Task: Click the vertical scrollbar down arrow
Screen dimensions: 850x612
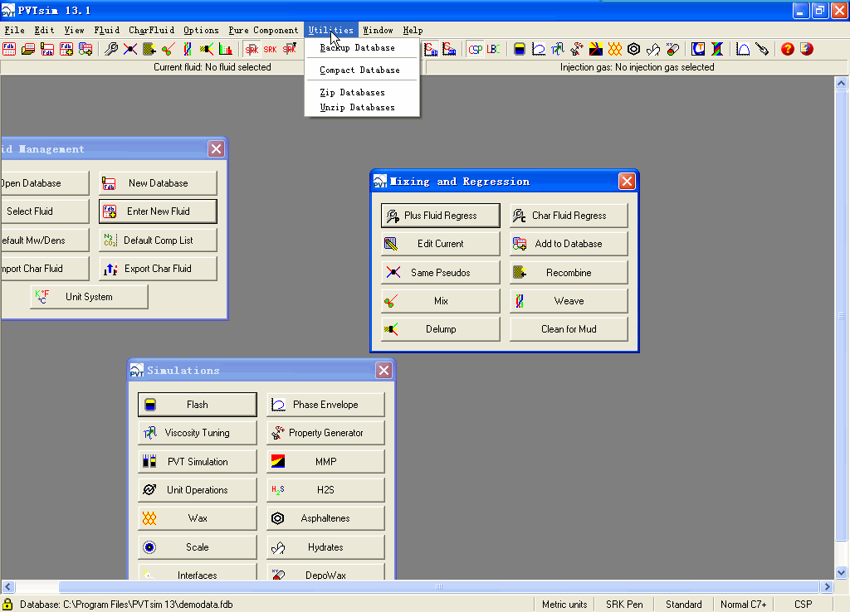Action: tap(842, 572)
